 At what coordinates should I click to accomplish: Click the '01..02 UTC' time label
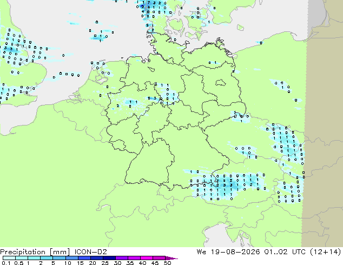[285, 252]
